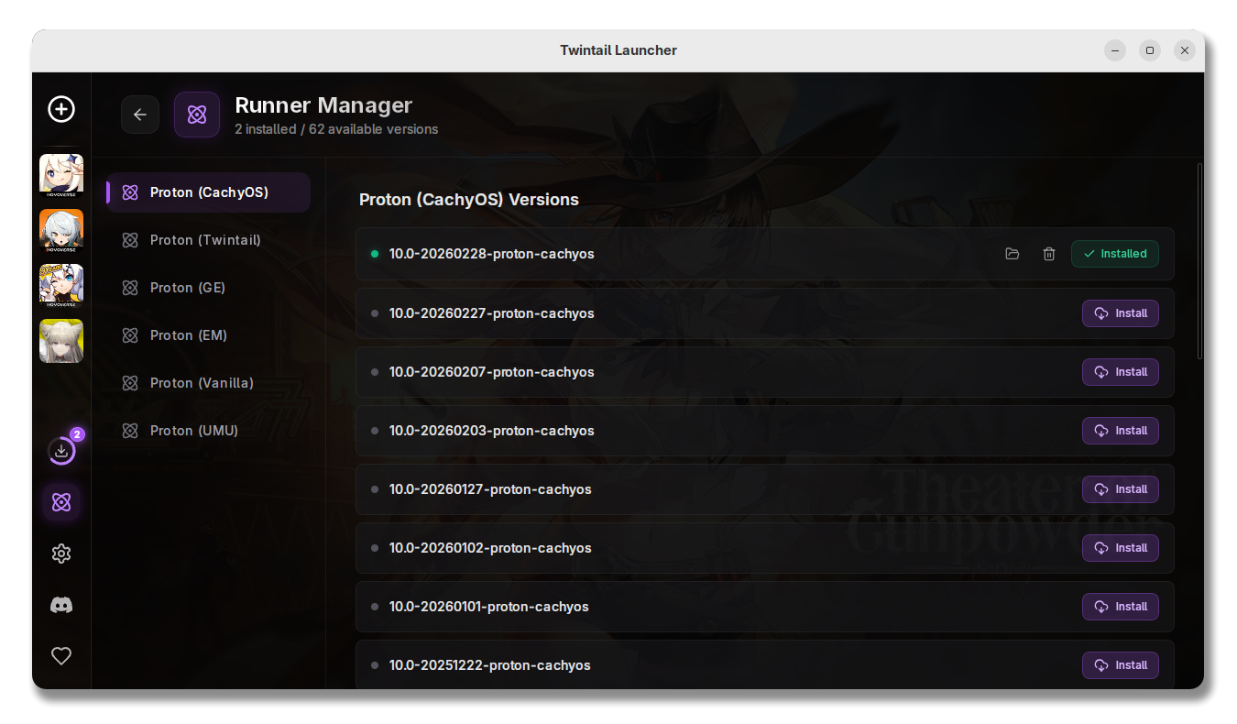Install 10.0-20260203-proton-cachyos
Viewport: 1237px width, 724px height.
point(1121,431)
